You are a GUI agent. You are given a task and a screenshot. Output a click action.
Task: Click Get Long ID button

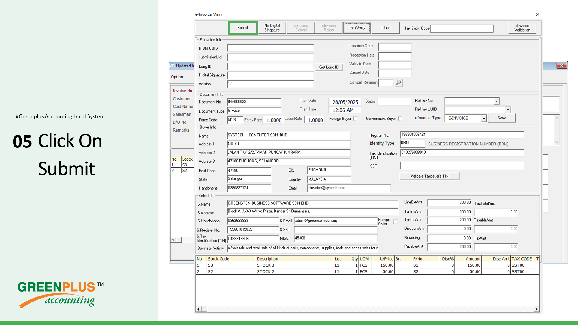tap(329, 67)
